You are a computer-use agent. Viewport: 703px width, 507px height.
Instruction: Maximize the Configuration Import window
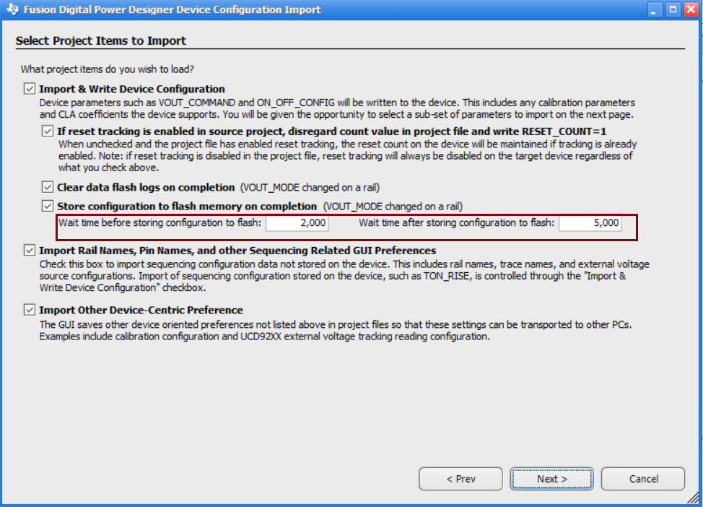click(x=673, y=9)
